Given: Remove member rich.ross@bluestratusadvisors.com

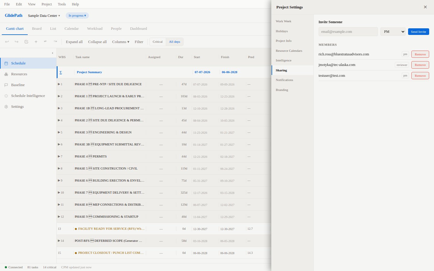Looking at the screenshot, I should [x=420, y=54].
